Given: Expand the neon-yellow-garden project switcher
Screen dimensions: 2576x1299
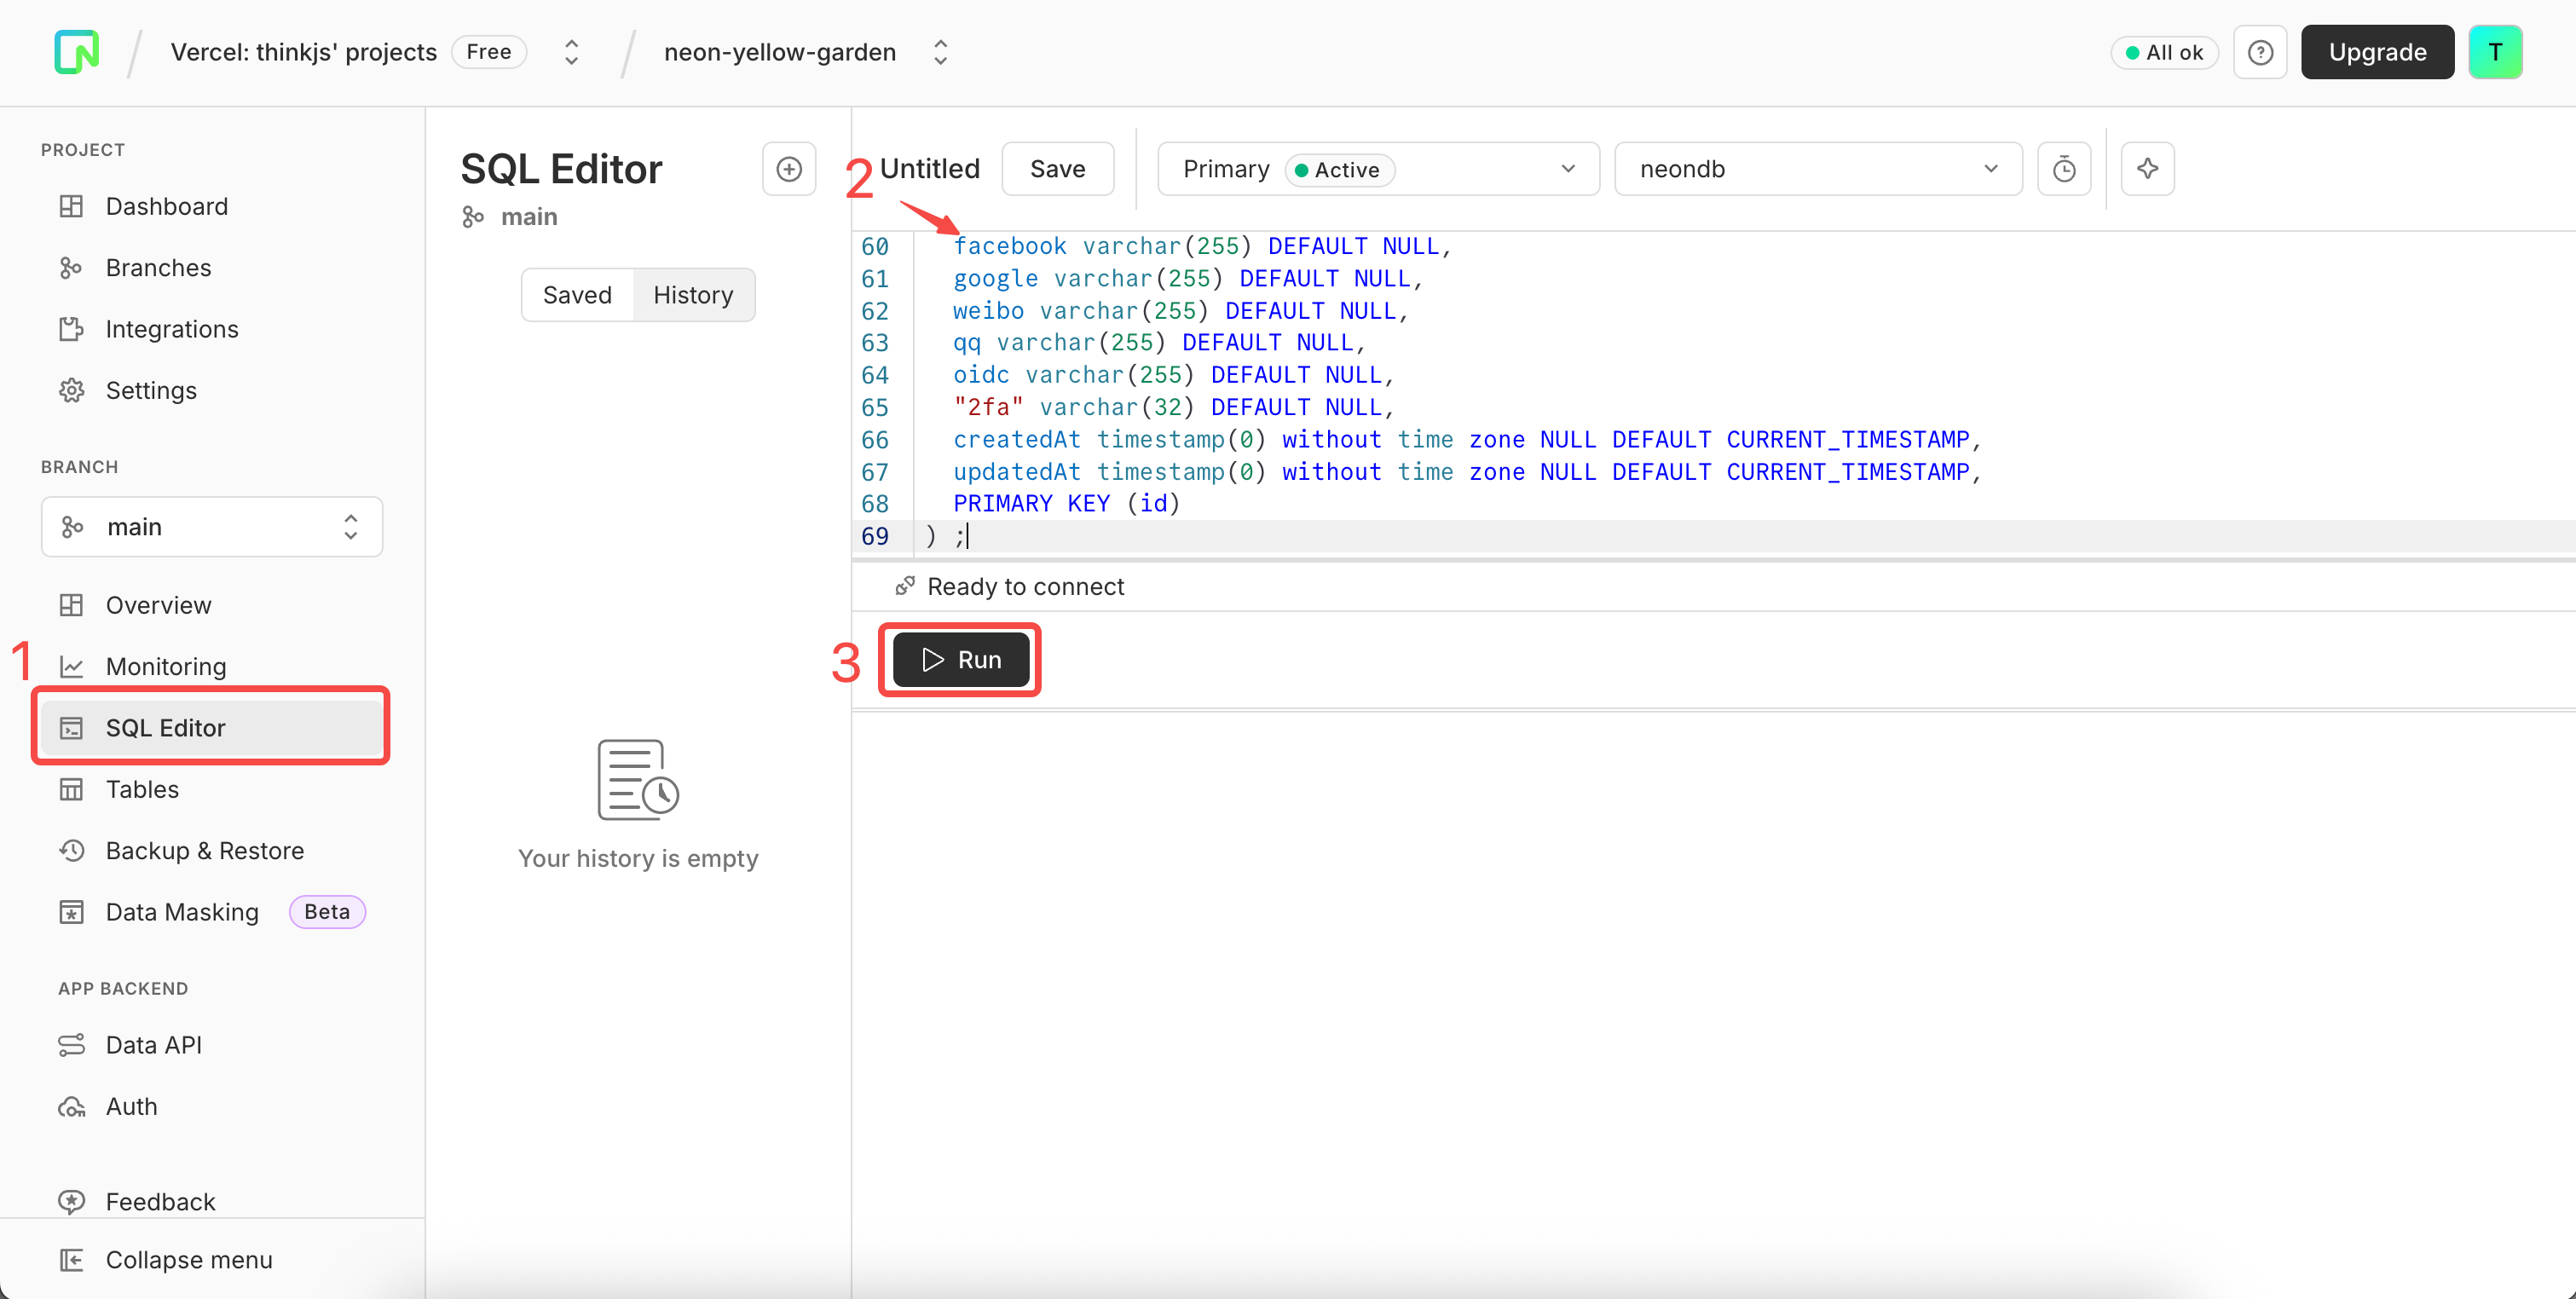Looking at the screenshot, I should [940, 52].
